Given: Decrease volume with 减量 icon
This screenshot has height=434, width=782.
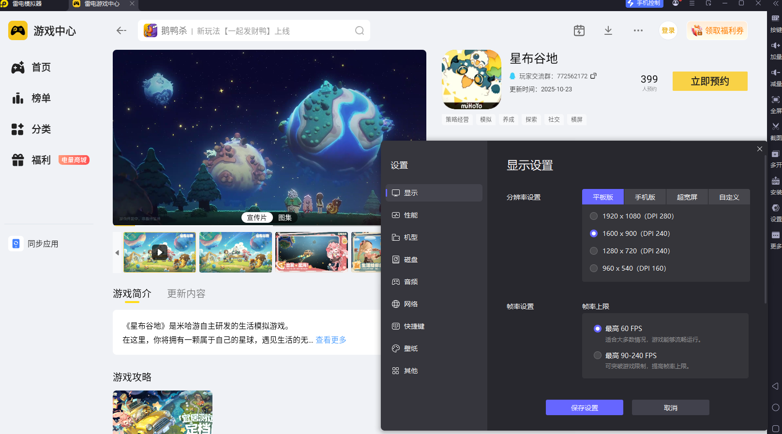Looking at the screenshot, I should [776, 77].
